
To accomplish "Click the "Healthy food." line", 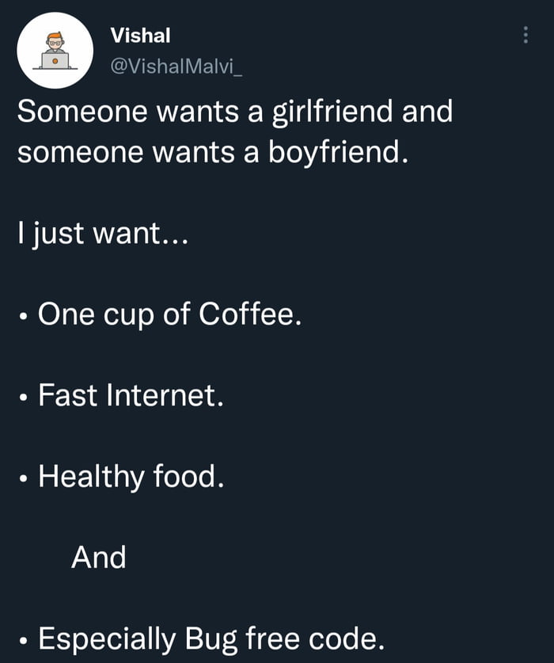I will (x=131, y=476).
